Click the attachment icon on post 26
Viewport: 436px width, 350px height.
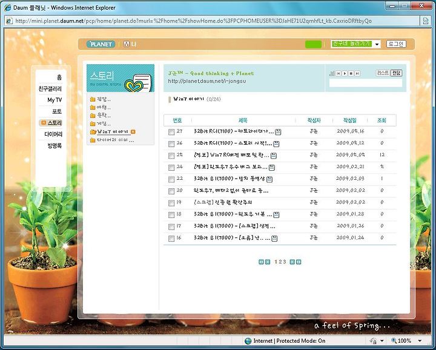pos(276,144)
